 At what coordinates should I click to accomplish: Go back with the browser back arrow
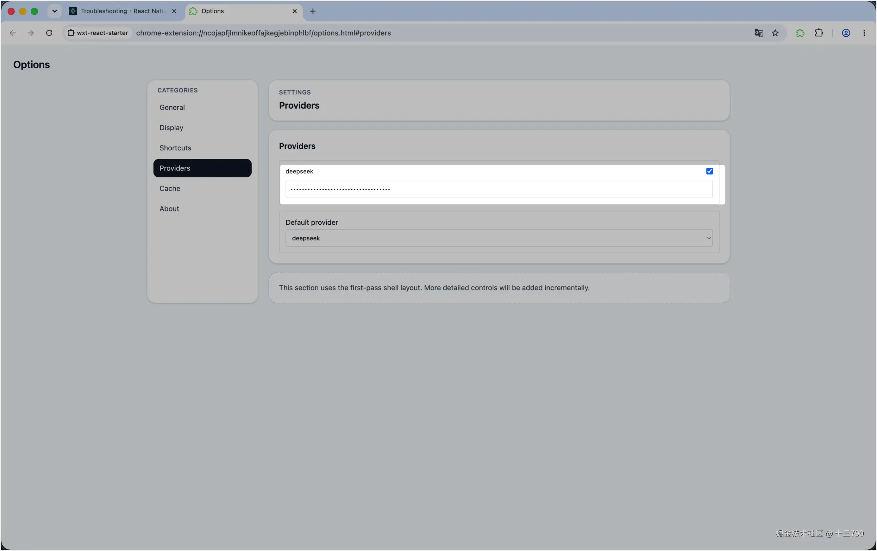tap(13, 33)
